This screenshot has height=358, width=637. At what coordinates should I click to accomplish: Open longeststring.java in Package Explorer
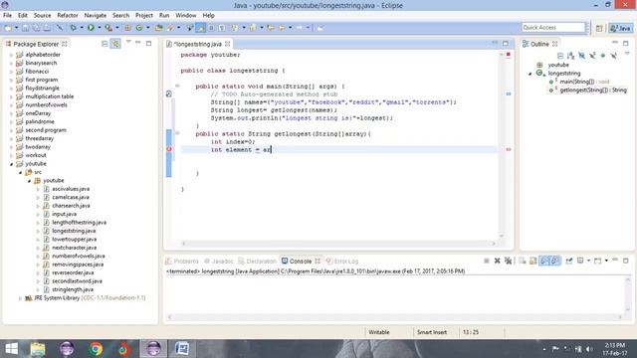click(74, 231)
